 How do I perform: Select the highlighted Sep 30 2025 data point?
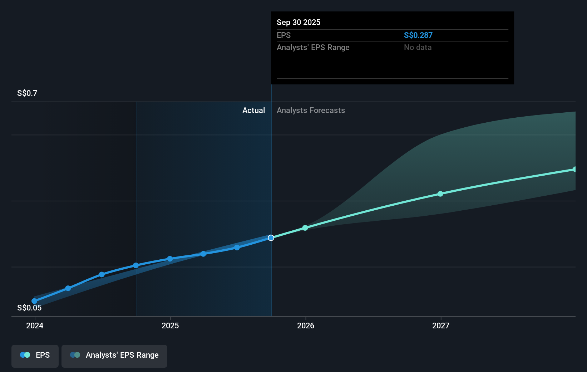click(x=271, y=237)
